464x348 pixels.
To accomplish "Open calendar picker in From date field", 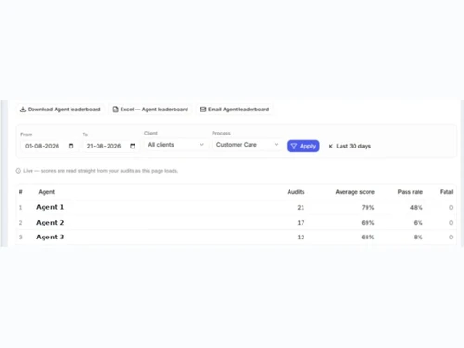I will (x=71, y=146).
